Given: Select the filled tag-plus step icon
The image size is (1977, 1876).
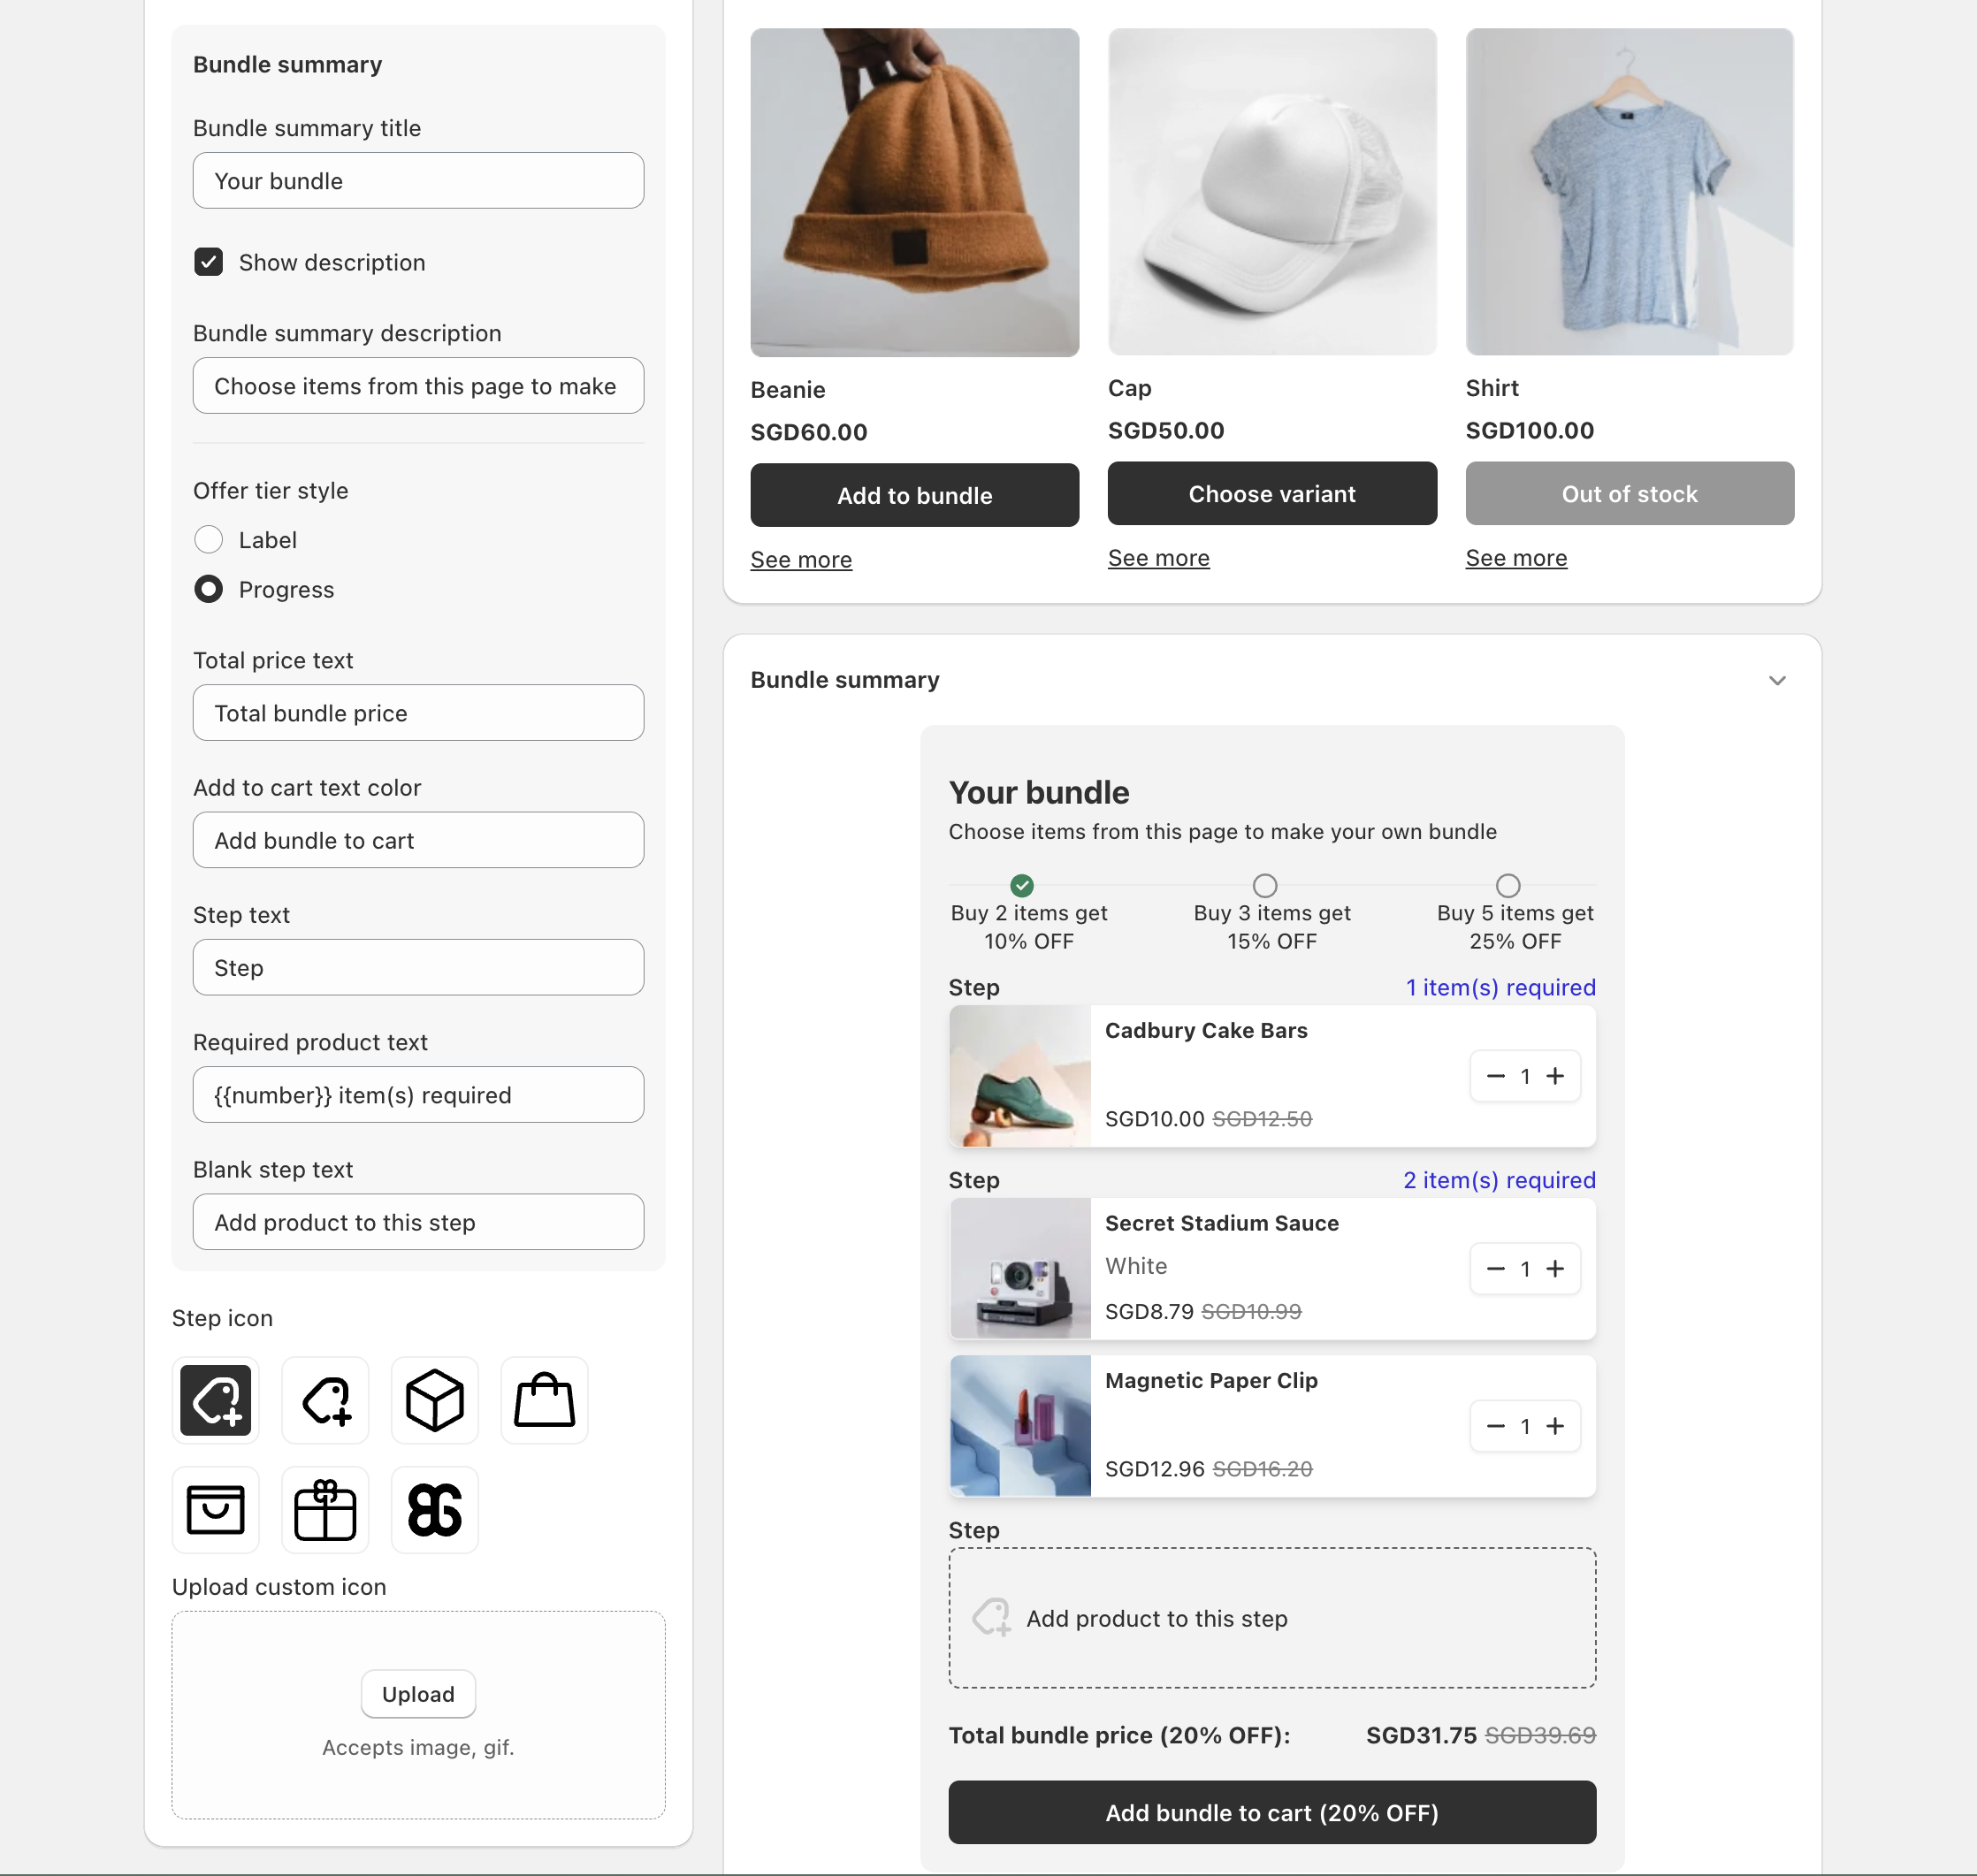Looking at the screenshot, I should coord(215,1400).
